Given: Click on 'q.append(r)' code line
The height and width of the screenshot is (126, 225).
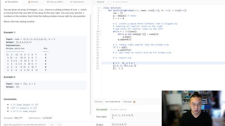Looking at the screenshot, I should [124, 40].
